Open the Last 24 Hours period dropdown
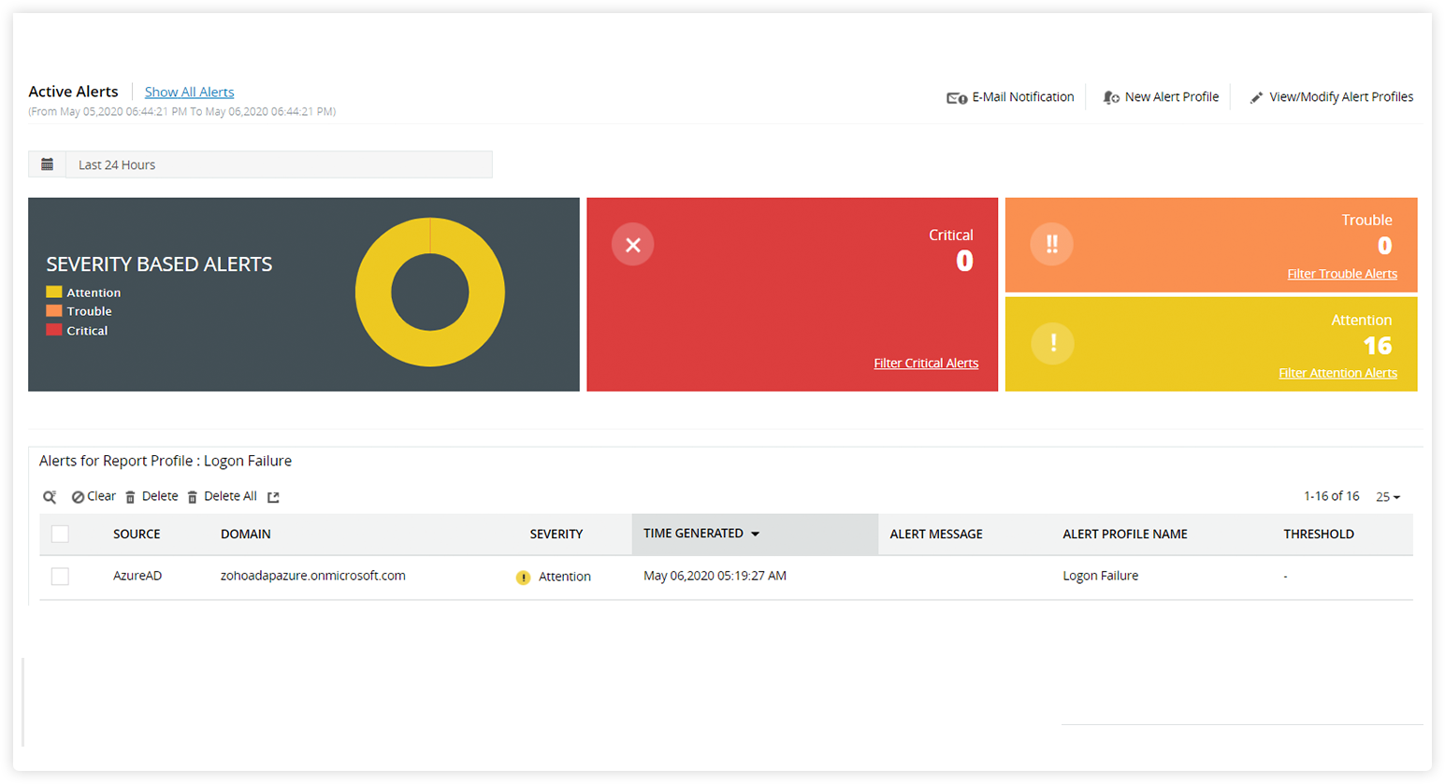The image size is (1445, 784). (x=279, y=164)
